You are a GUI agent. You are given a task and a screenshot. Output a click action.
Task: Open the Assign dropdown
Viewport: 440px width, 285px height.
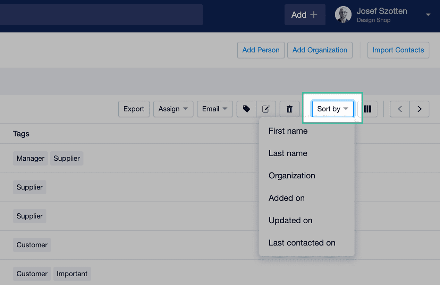pos(173,109)
